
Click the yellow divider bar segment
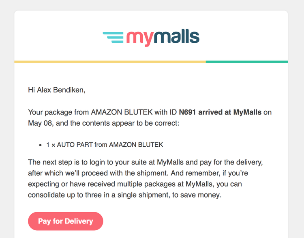(110, 62)
